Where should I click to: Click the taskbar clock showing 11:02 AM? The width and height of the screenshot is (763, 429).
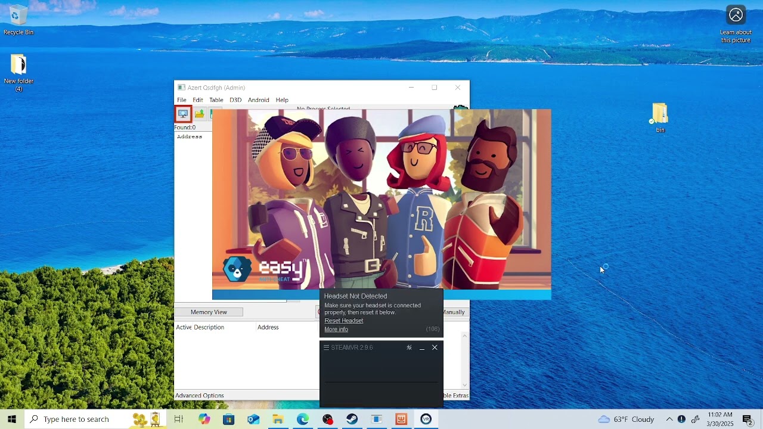coord(720,419)
